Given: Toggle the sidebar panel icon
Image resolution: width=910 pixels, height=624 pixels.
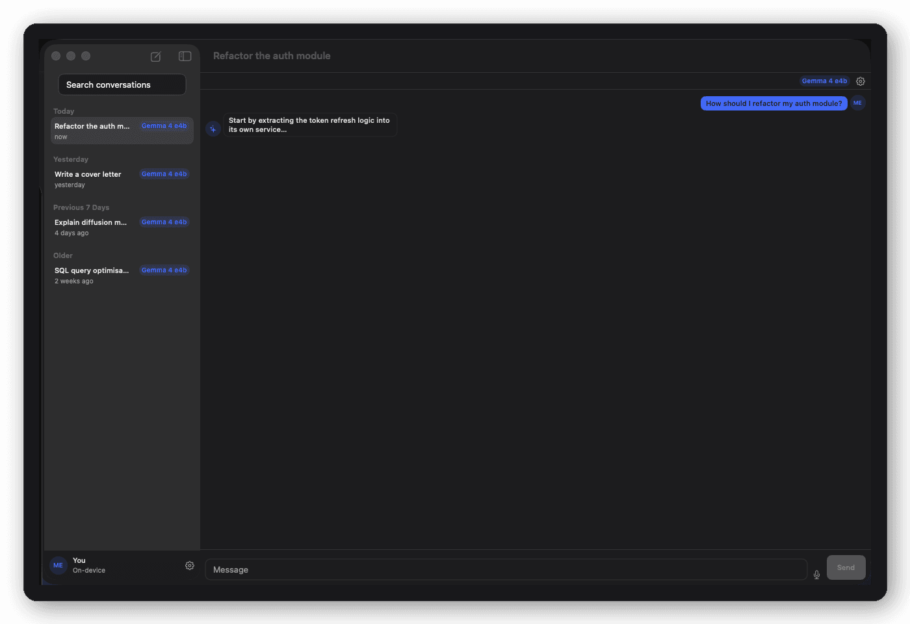Looking at the screenshot, I should 185,57.
